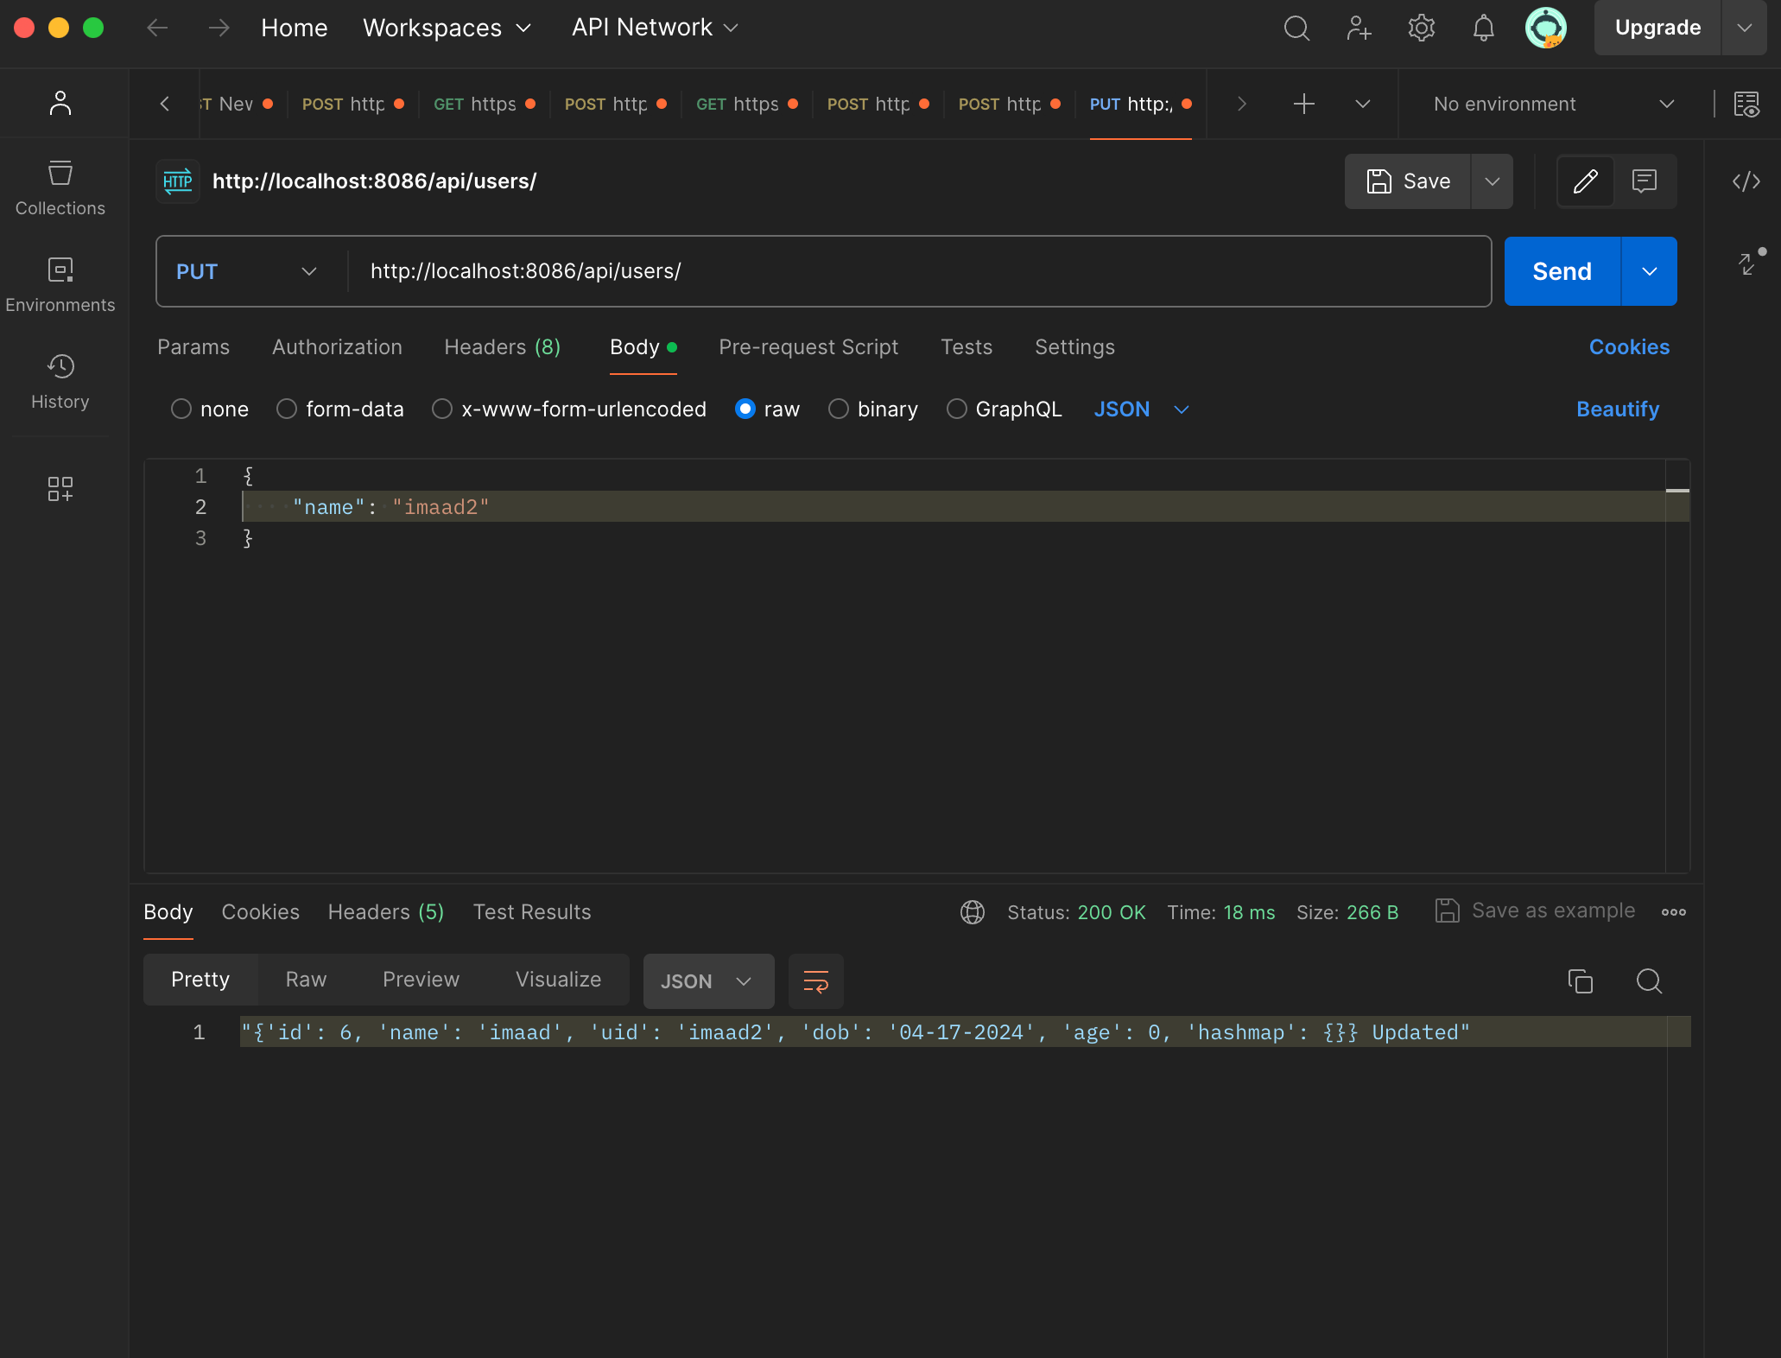Open the Collections sidebar panel
The image size is (1781, 1358).
point(60,188)
